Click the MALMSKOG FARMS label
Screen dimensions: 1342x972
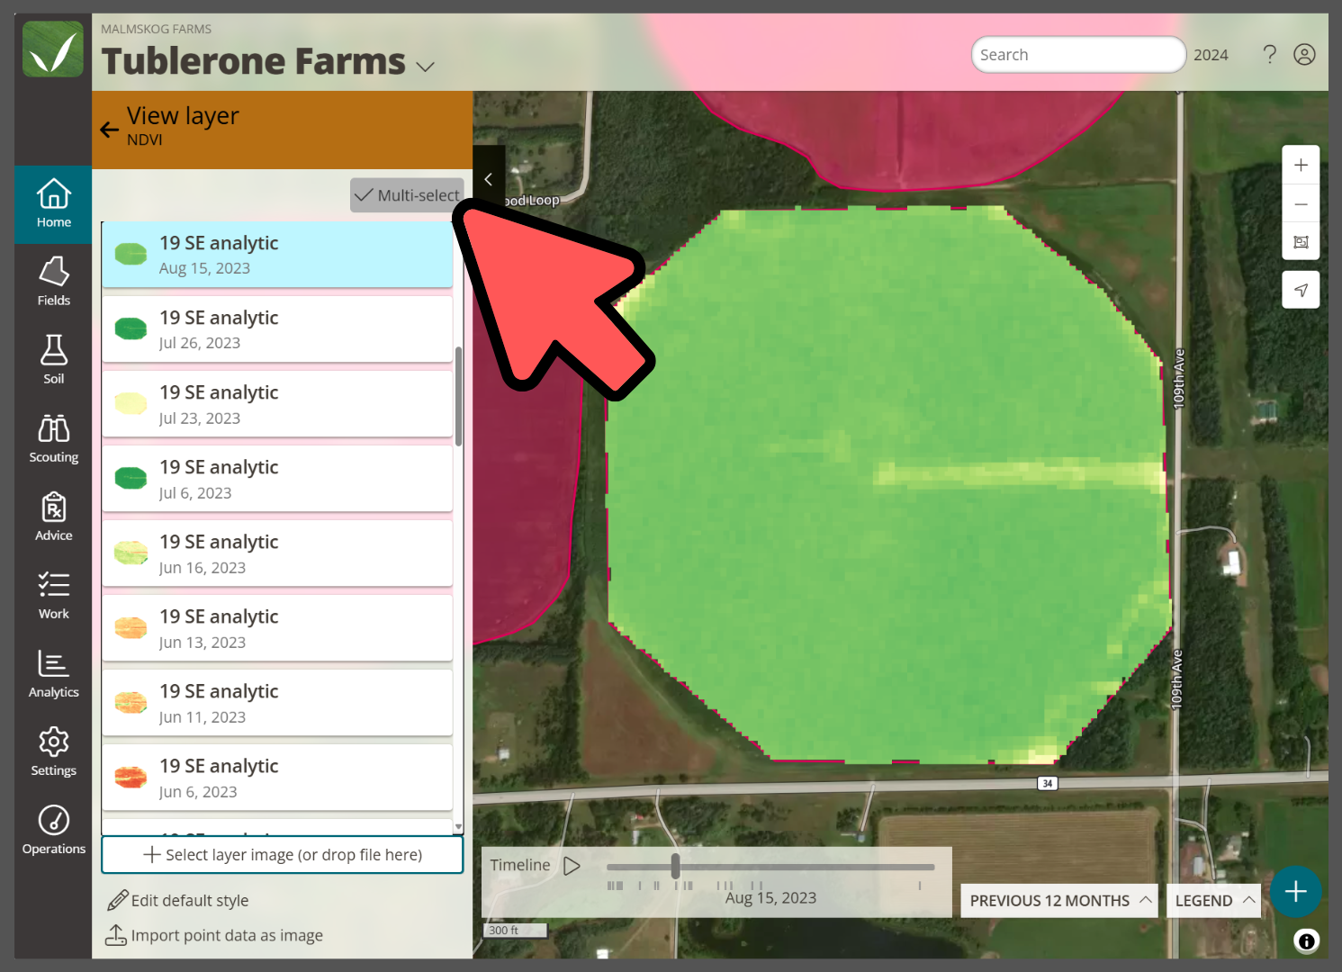pyautogui.click(x=156, y=29)
